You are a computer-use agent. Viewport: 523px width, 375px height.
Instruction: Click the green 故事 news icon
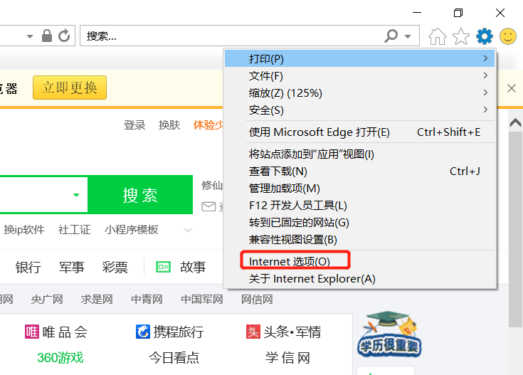point(163,267)
